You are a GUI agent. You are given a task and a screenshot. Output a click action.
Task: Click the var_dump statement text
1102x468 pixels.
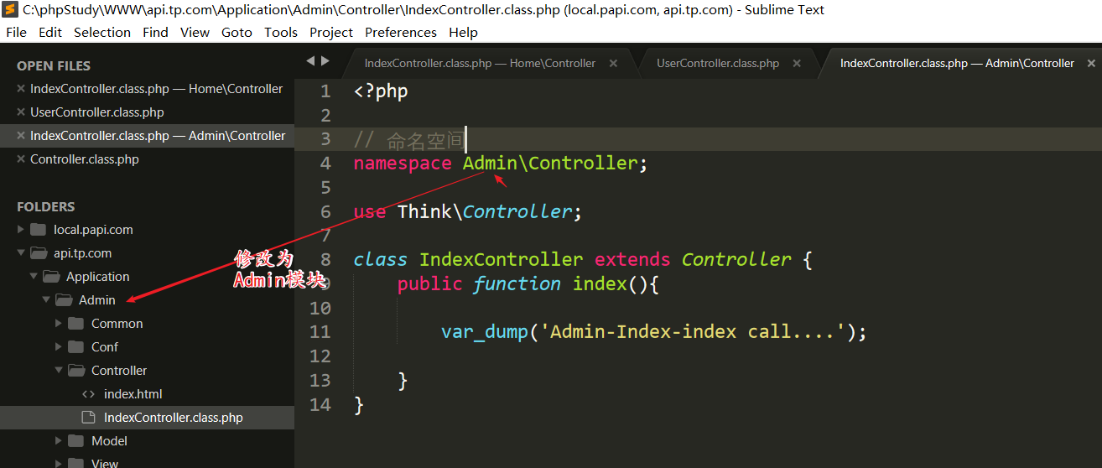tap(654, 332)
